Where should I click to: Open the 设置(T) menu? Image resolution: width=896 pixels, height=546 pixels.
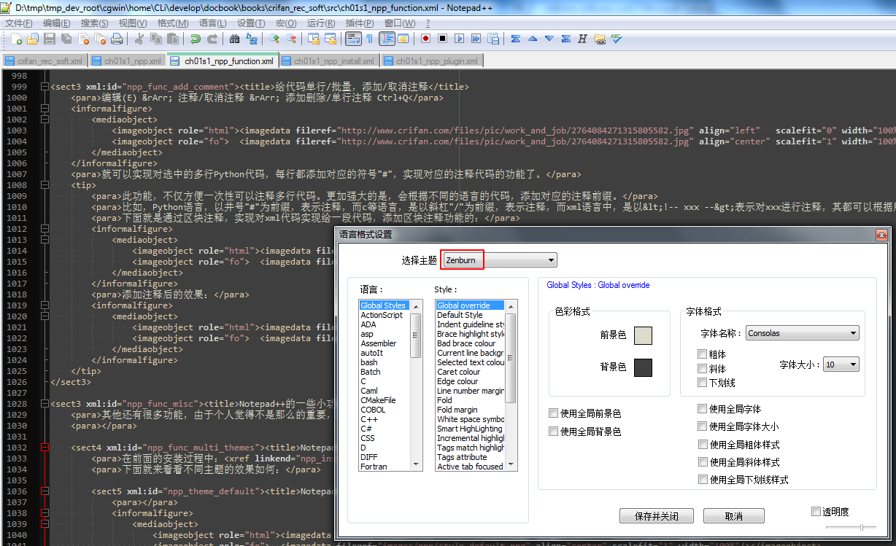pos(251,23)
